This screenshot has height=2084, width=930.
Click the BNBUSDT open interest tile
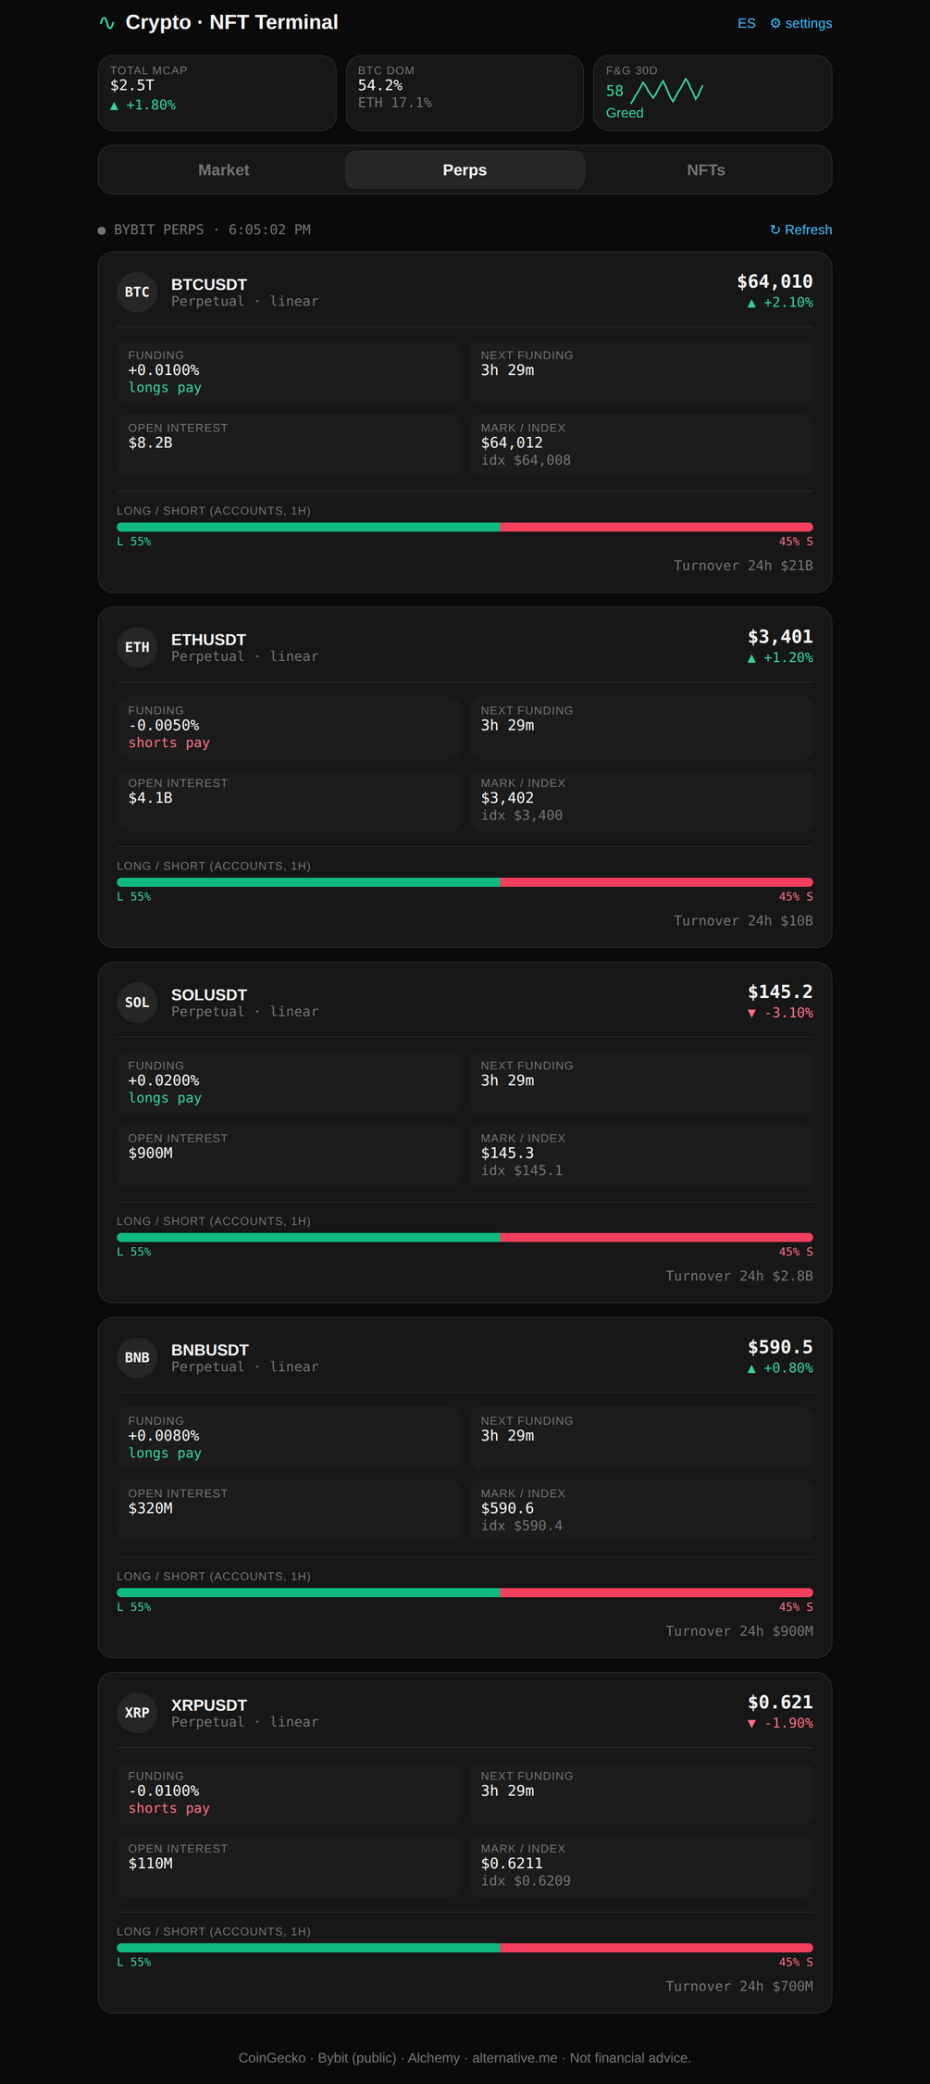pos(289,1511)
